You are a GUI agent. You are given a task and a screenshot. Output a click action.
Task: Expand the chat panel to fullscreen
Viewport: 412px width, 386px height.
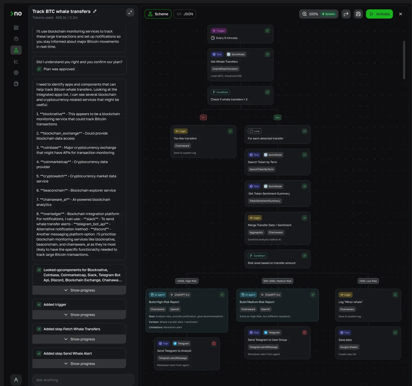[130, 12]
